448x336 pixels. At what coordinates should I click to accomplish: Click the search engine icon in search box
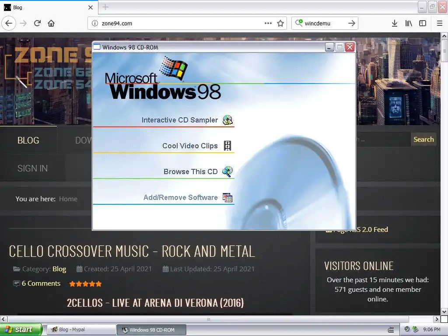click(298, 23)
